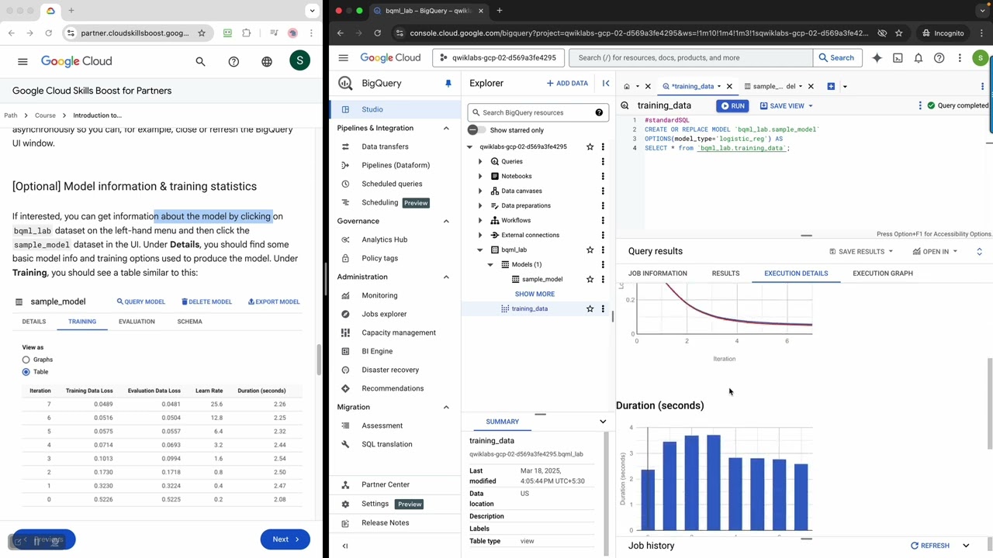Open Data transfers in the sidebar

pos(385,146)
